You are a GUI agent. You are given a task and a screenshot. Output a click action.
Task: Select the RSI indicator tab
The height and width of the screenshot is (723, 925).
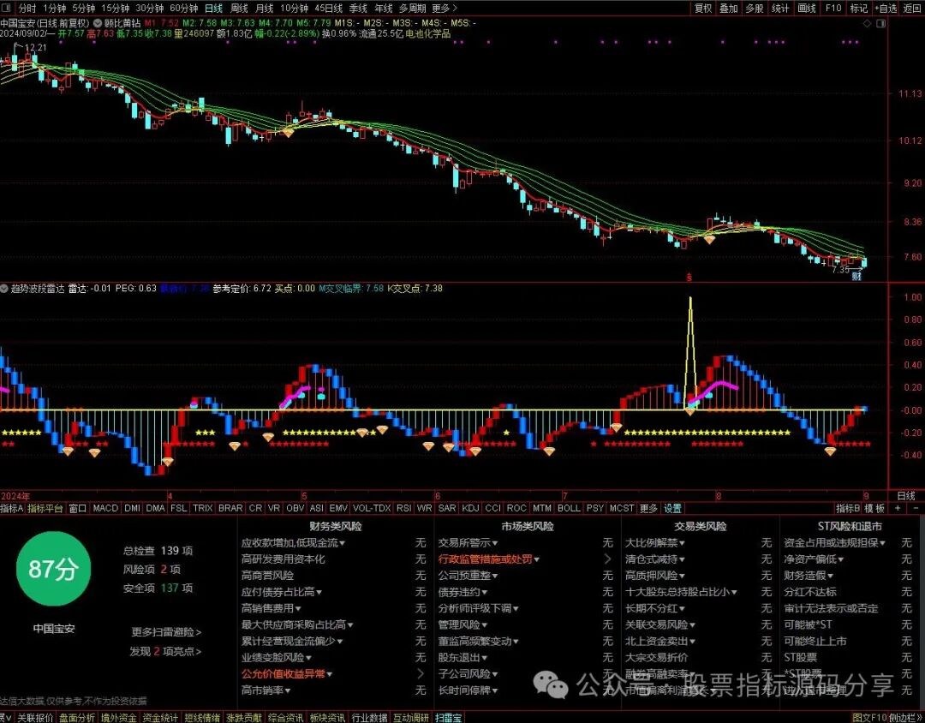tap(404, 508)
